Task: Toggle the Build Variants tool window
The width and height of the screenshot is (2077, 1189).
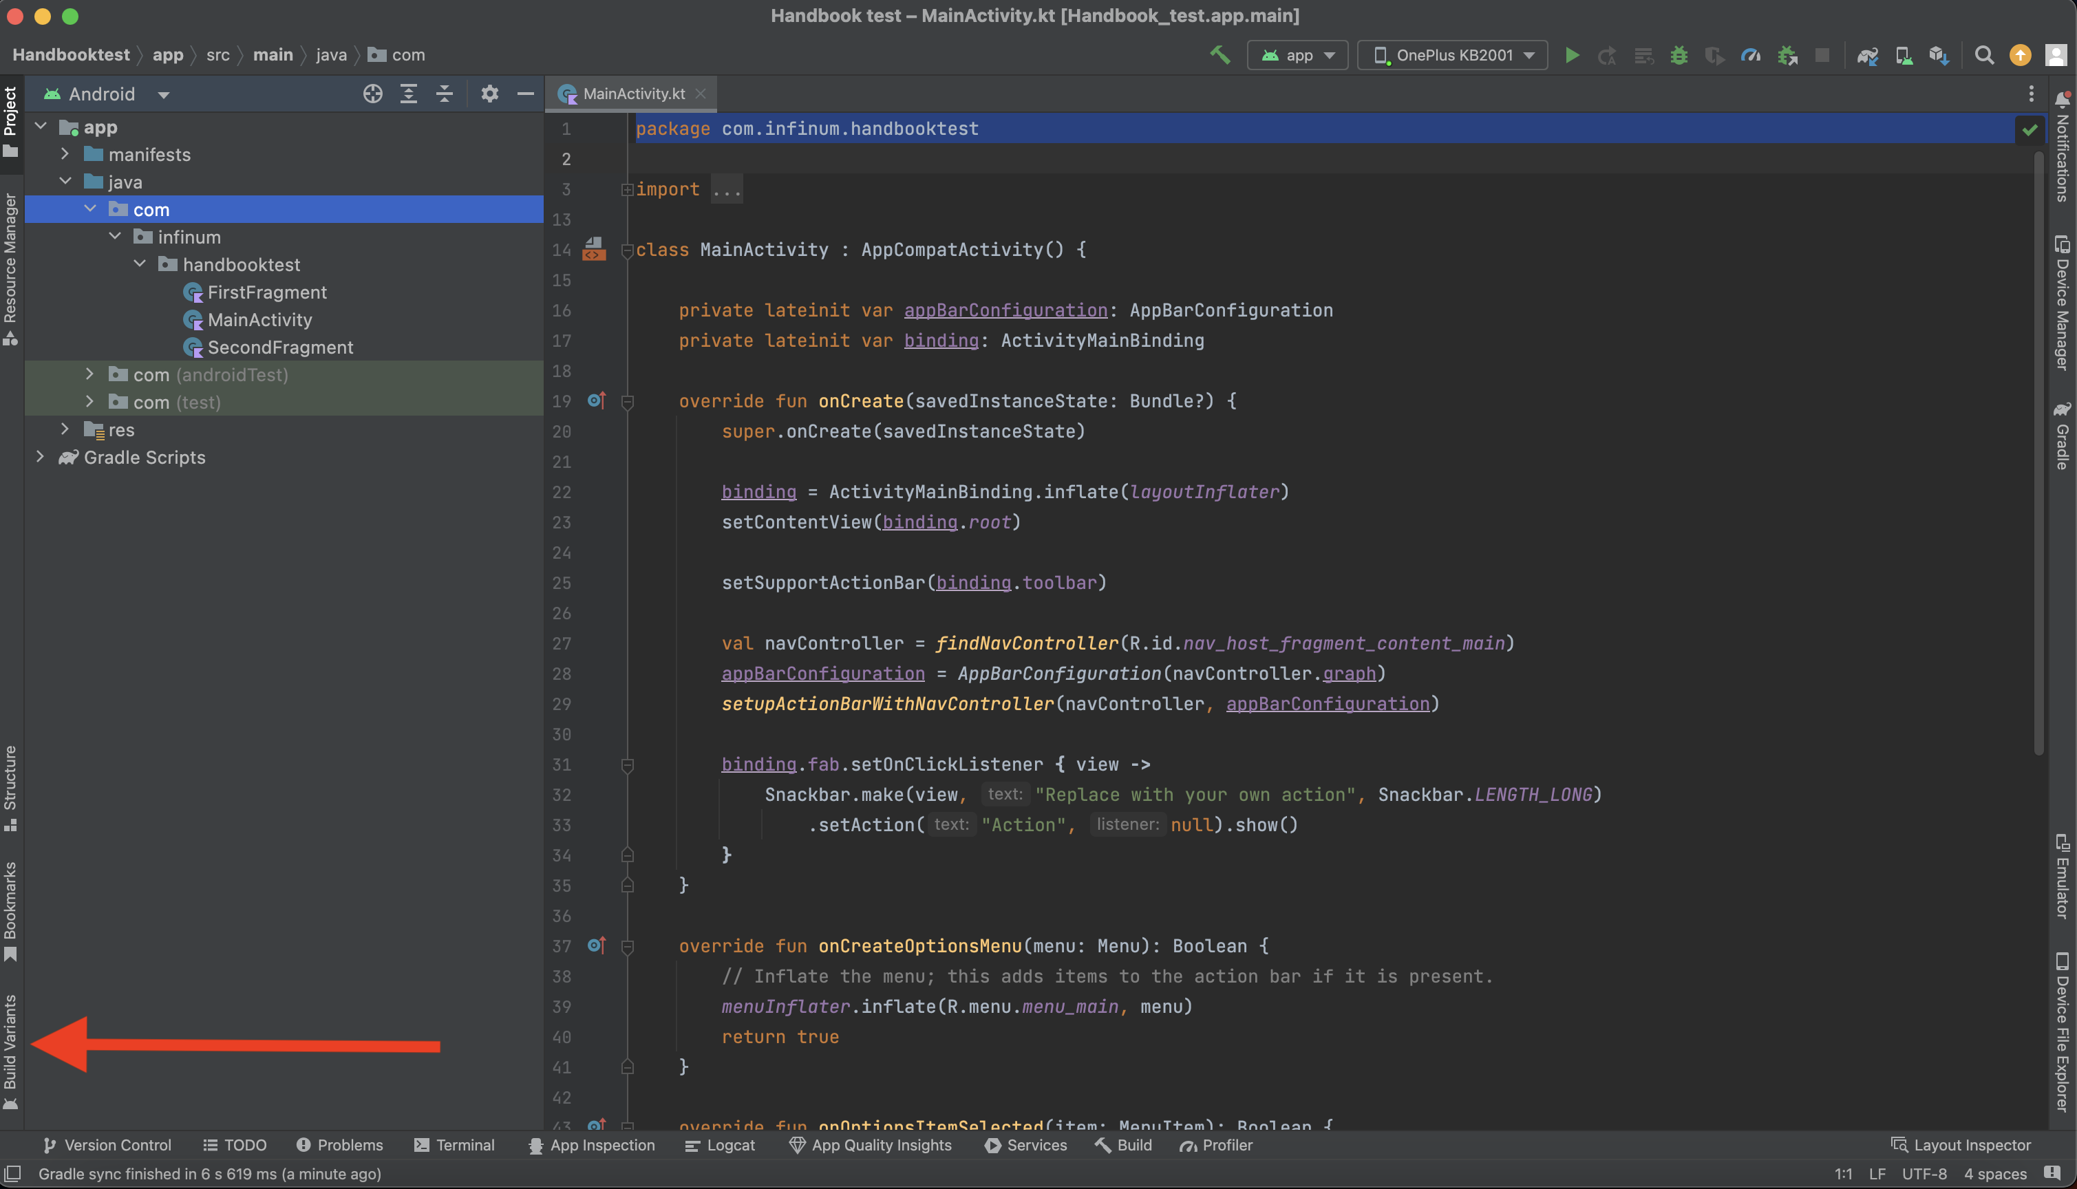Action: pos(10,1052)
